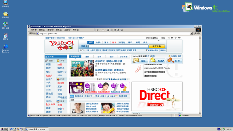Click the Stop loading toolbar icon
Image resolution: width=233 pixels, height=131 pixels.
tap(108, 30)
